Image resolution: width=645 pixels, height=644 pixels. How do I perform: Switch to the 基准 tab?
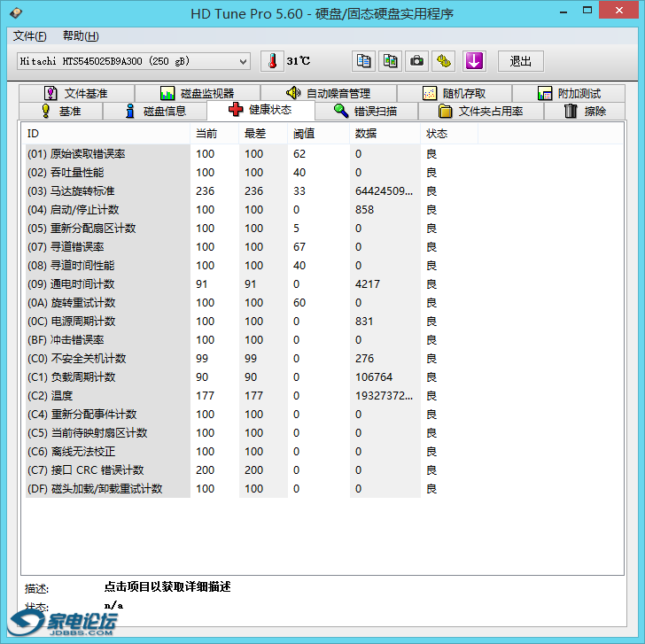[61, 111]
